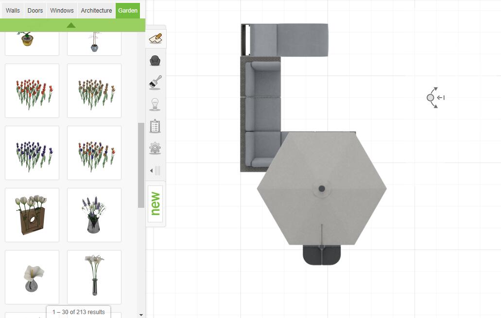Click the item list vertical scrollbar

pos(141,165)
